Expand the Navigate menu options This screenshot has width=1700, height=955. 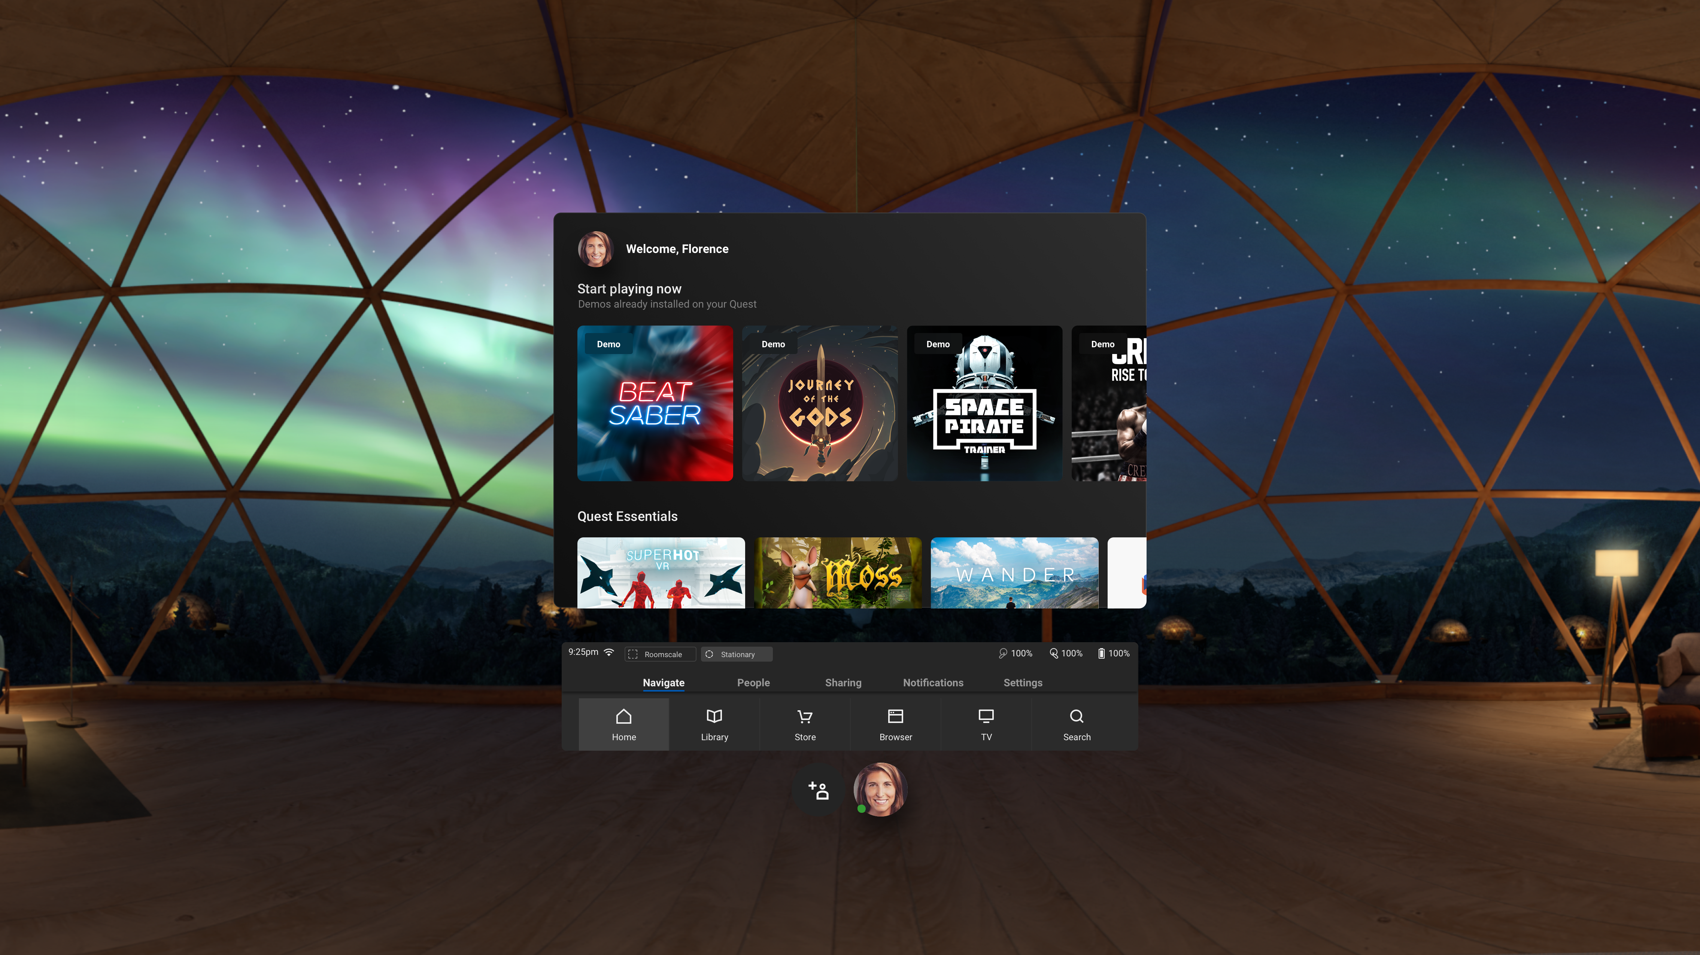(663, 682)
